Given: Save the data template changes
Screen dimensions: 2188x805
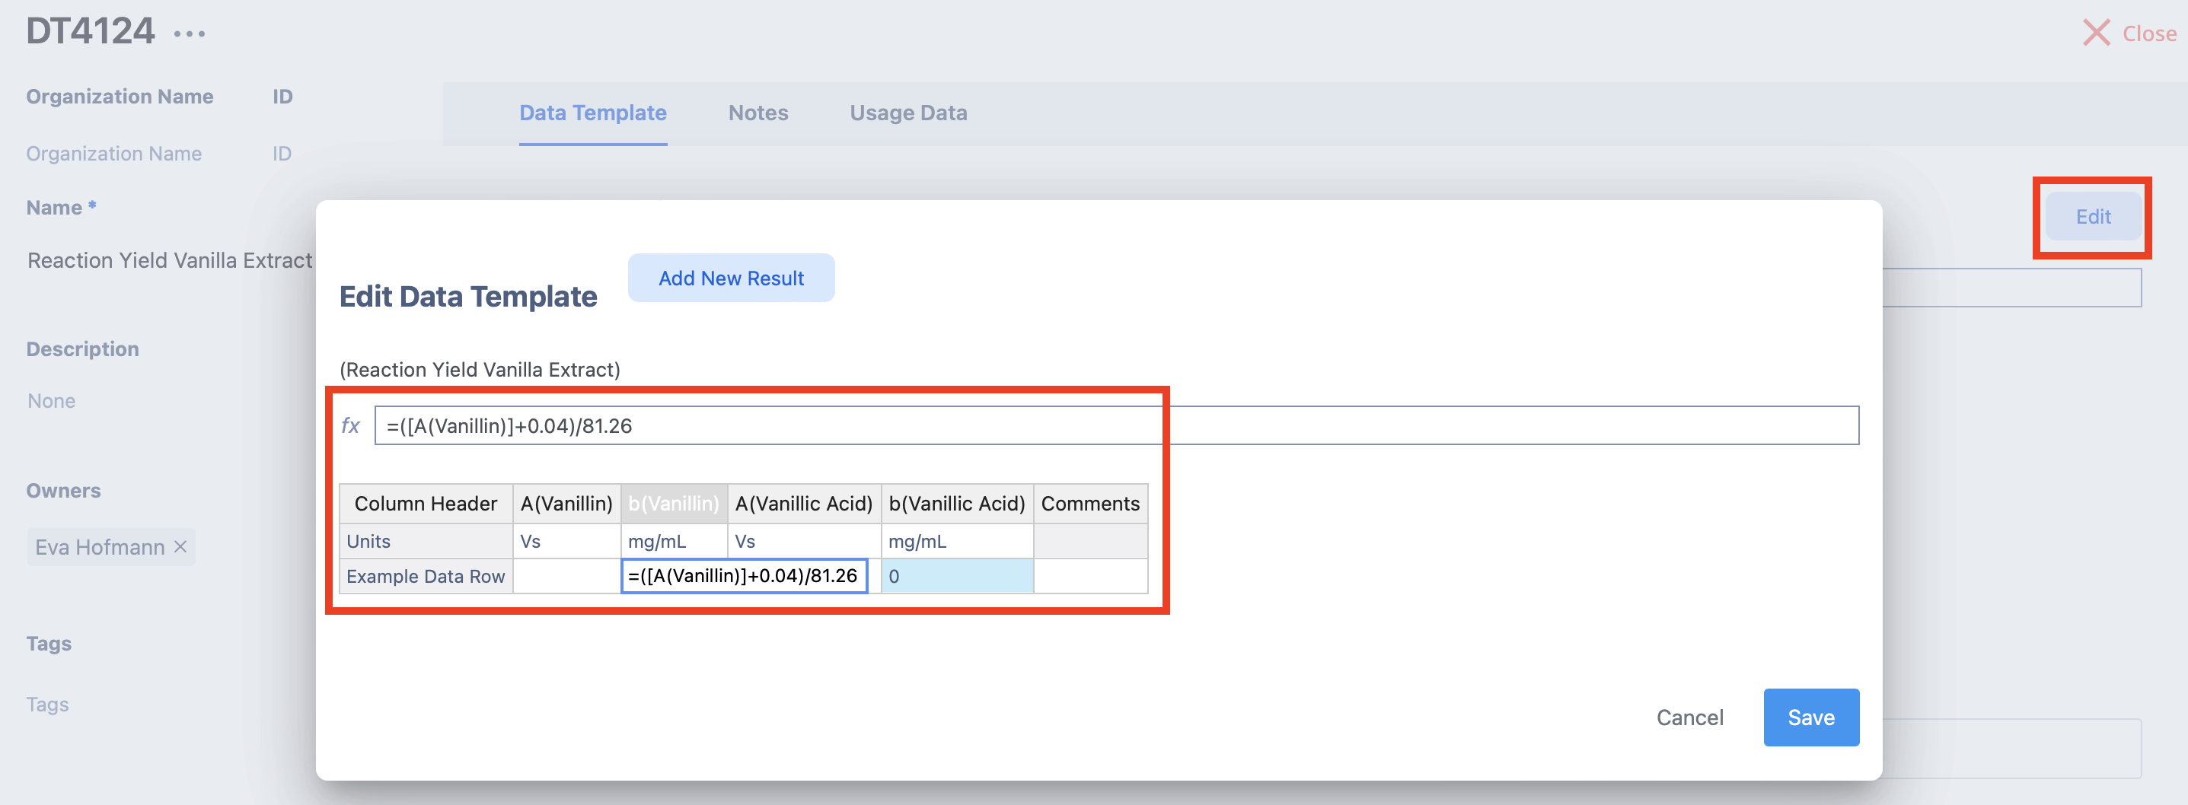Looking at the screenshot, I should (1810, 717).
